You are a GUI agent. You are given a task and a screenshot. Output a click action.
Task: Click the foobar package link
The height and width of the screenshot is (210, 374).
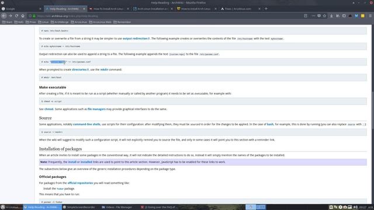point(60,189)
